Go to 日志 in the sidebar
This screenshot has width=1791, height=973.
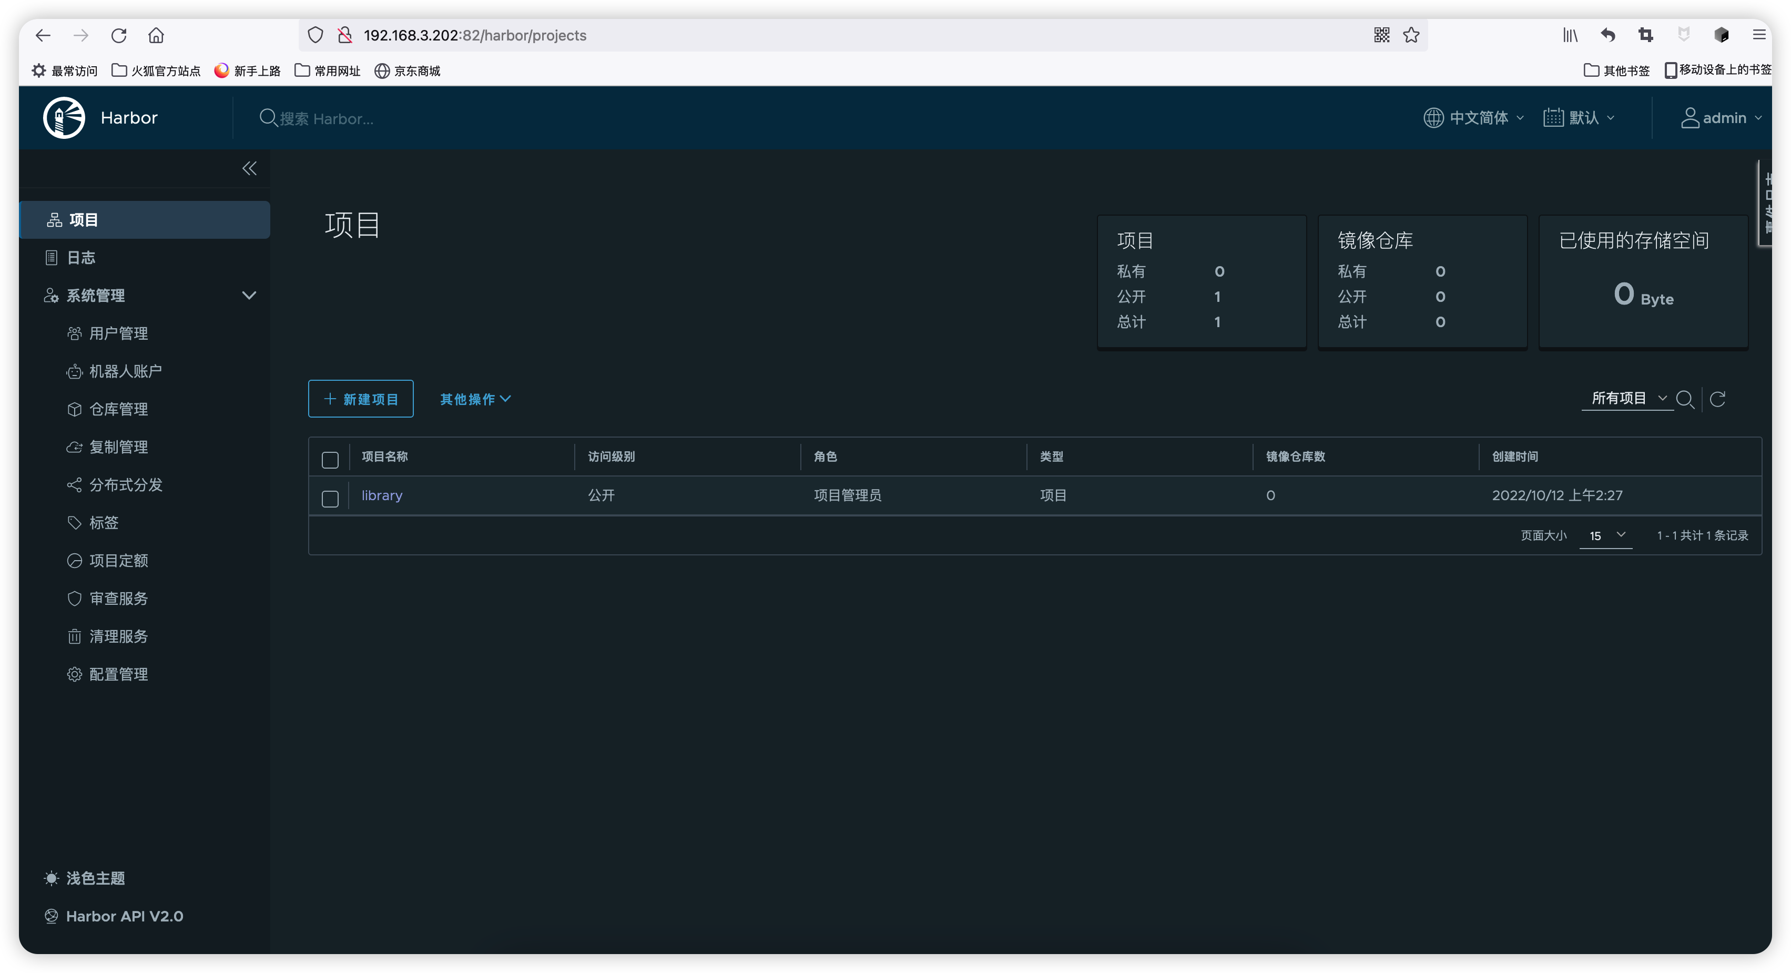coord(80,257)
